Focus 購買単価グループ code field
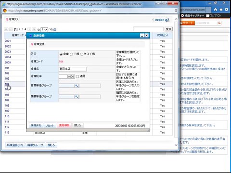The width and height of the screenshot is (231, 173). 66,97
